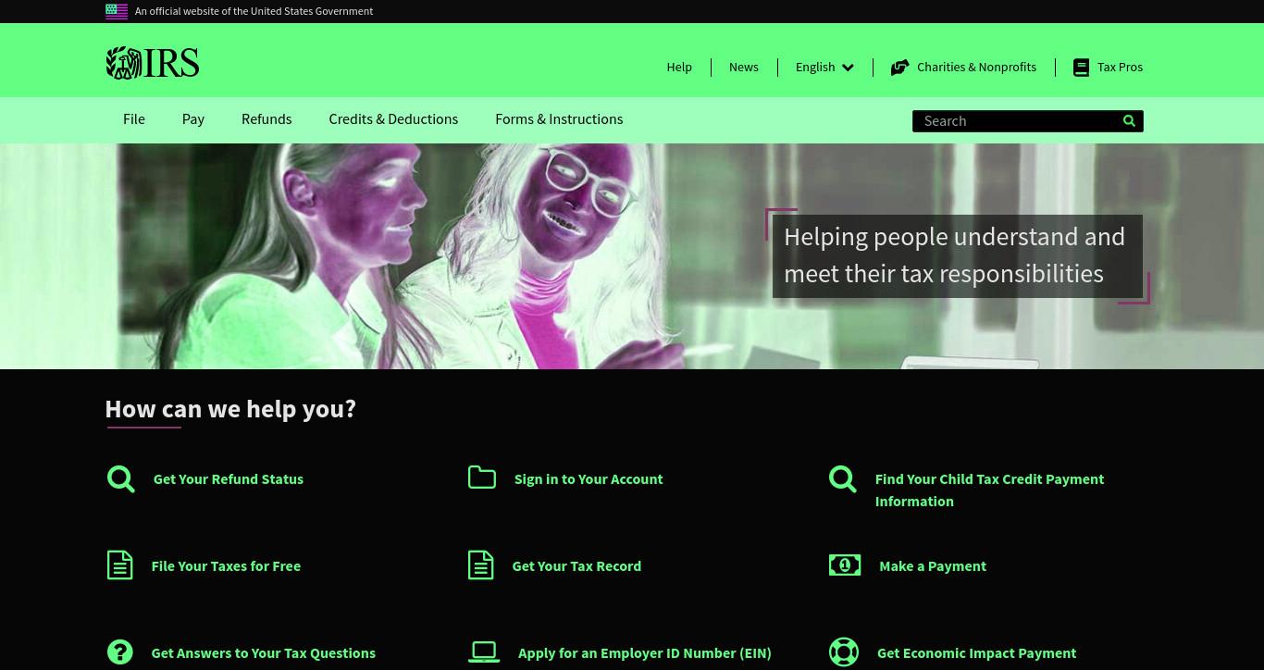Click the Tax Pros book icon

coord(1081,68)
